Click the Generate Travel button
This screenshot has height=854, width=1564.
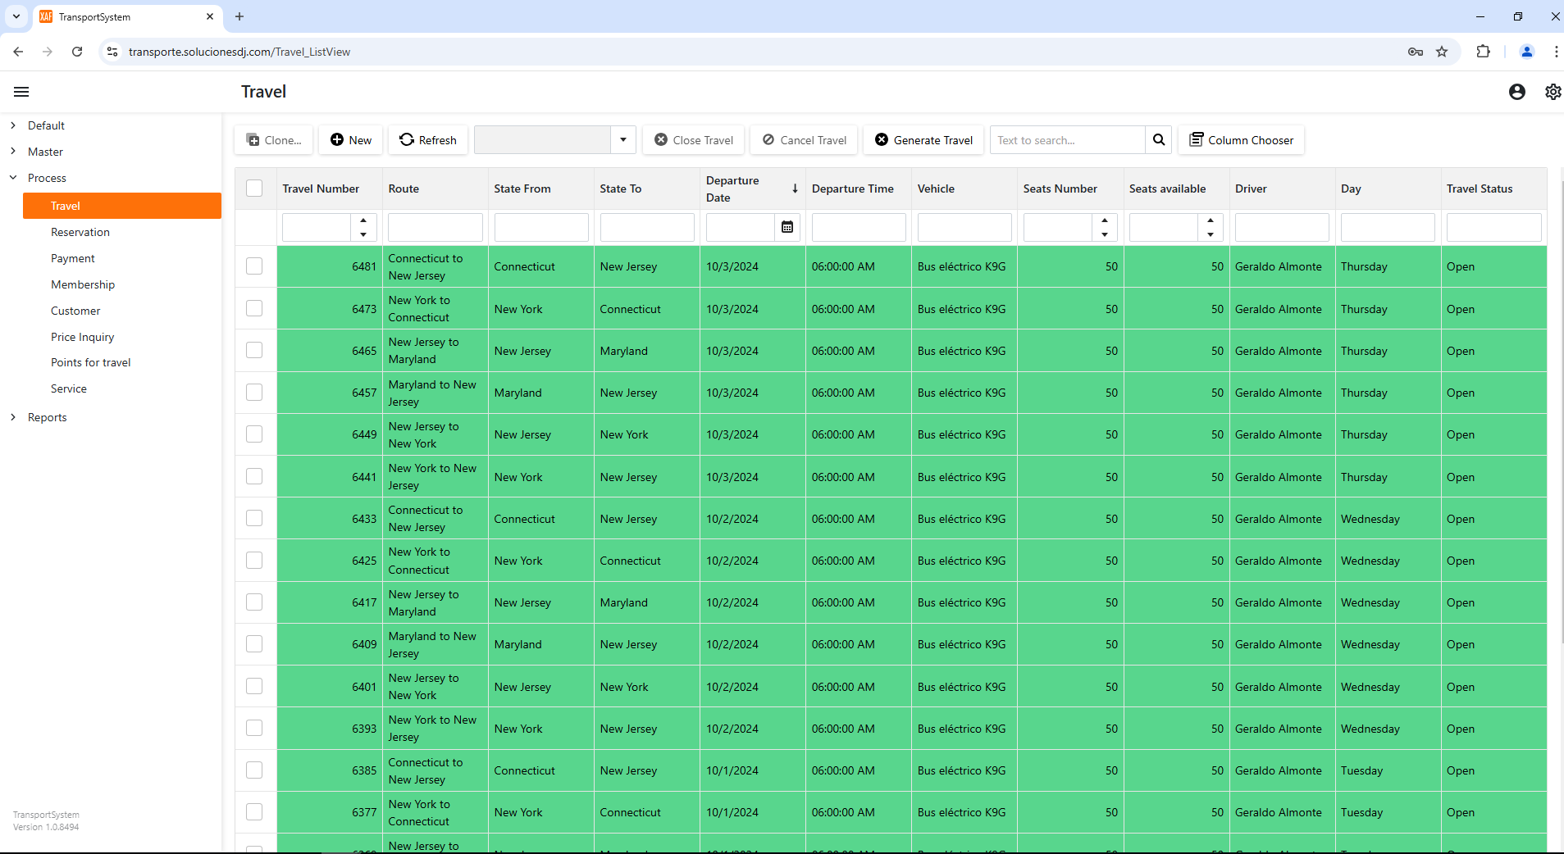[x=924, y=140]
